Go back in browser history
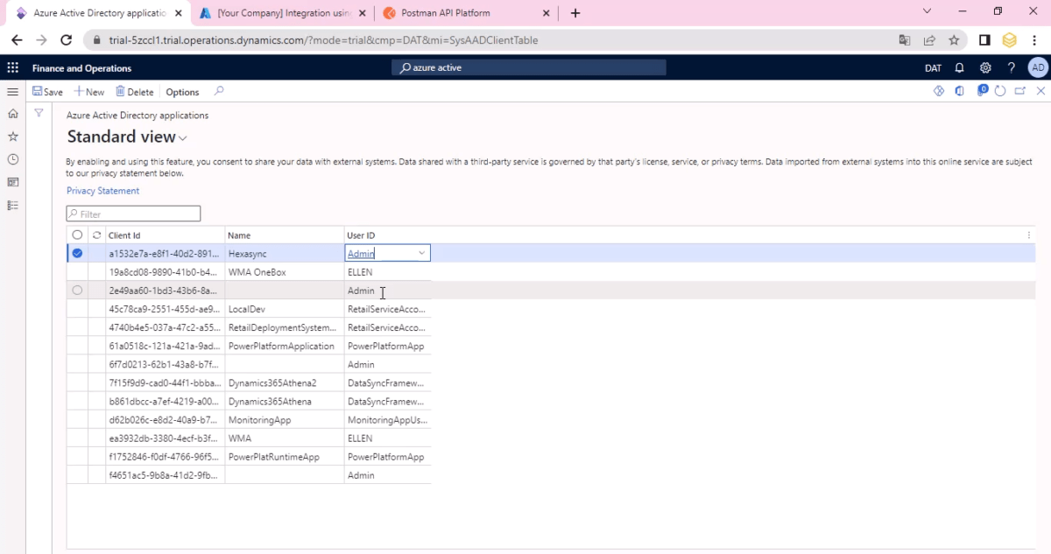 pyautogui.click(x=17, y=40)
